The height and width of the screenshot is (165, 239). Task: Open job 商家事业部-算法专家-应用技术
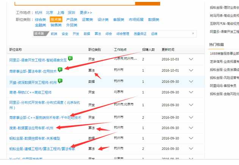[x=33, y=71]
